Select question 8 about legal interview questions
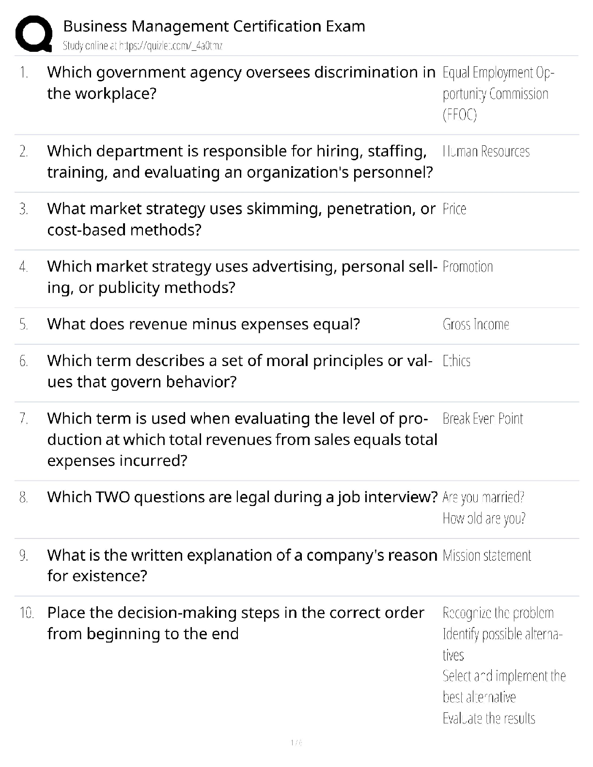Viewport: 593px width, 767px height. tap(242, 497)
